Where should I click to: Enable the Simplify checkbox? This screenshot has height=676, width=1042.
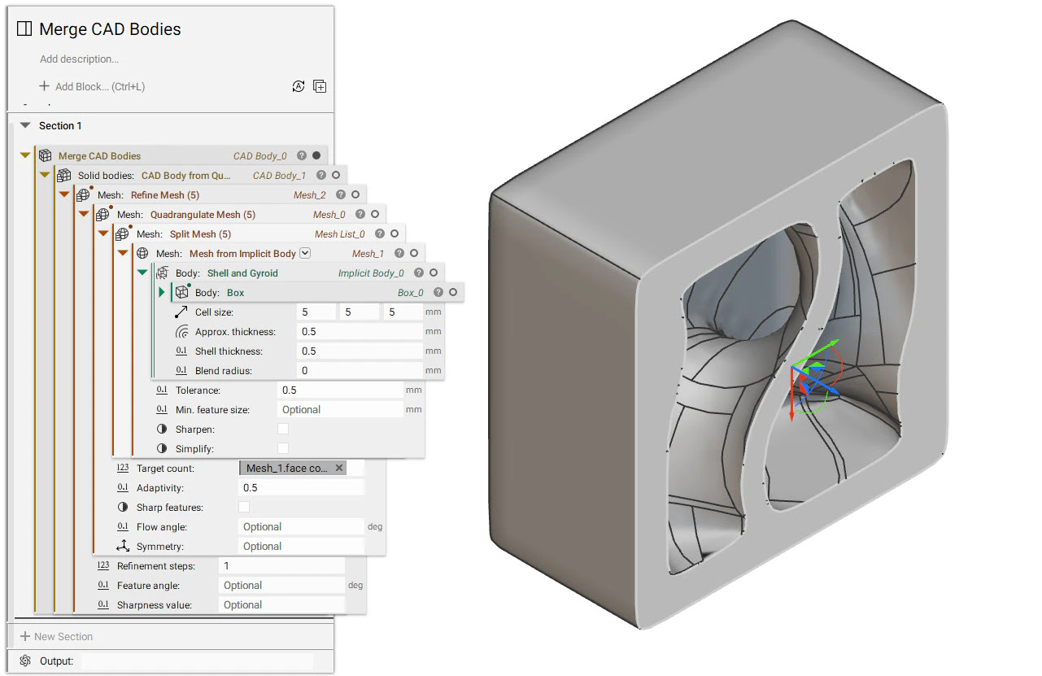click(282, 448)
